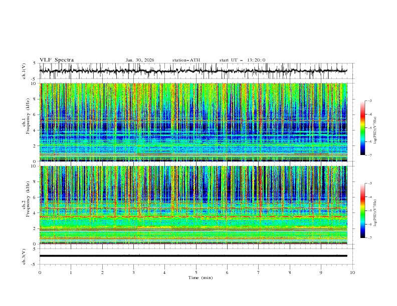The image size is (397, 306).
Task: Click the VLF Spectra title text
Action: coord(57,60)
